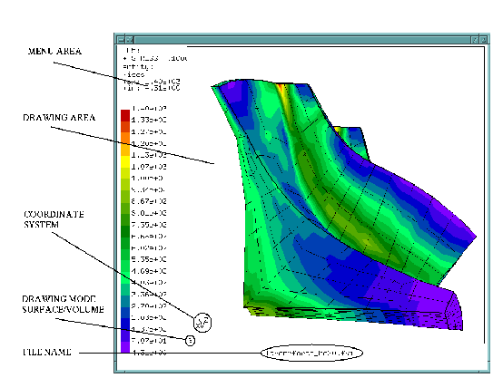This screenshot has width=493, height=378.
Task: Click legend value 7.07e+01
Action: (x=149, y=341)
